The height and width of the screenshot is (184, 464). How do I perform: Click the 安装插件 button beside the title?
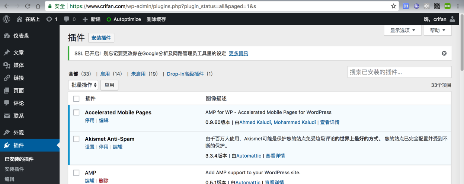[101, 38]
